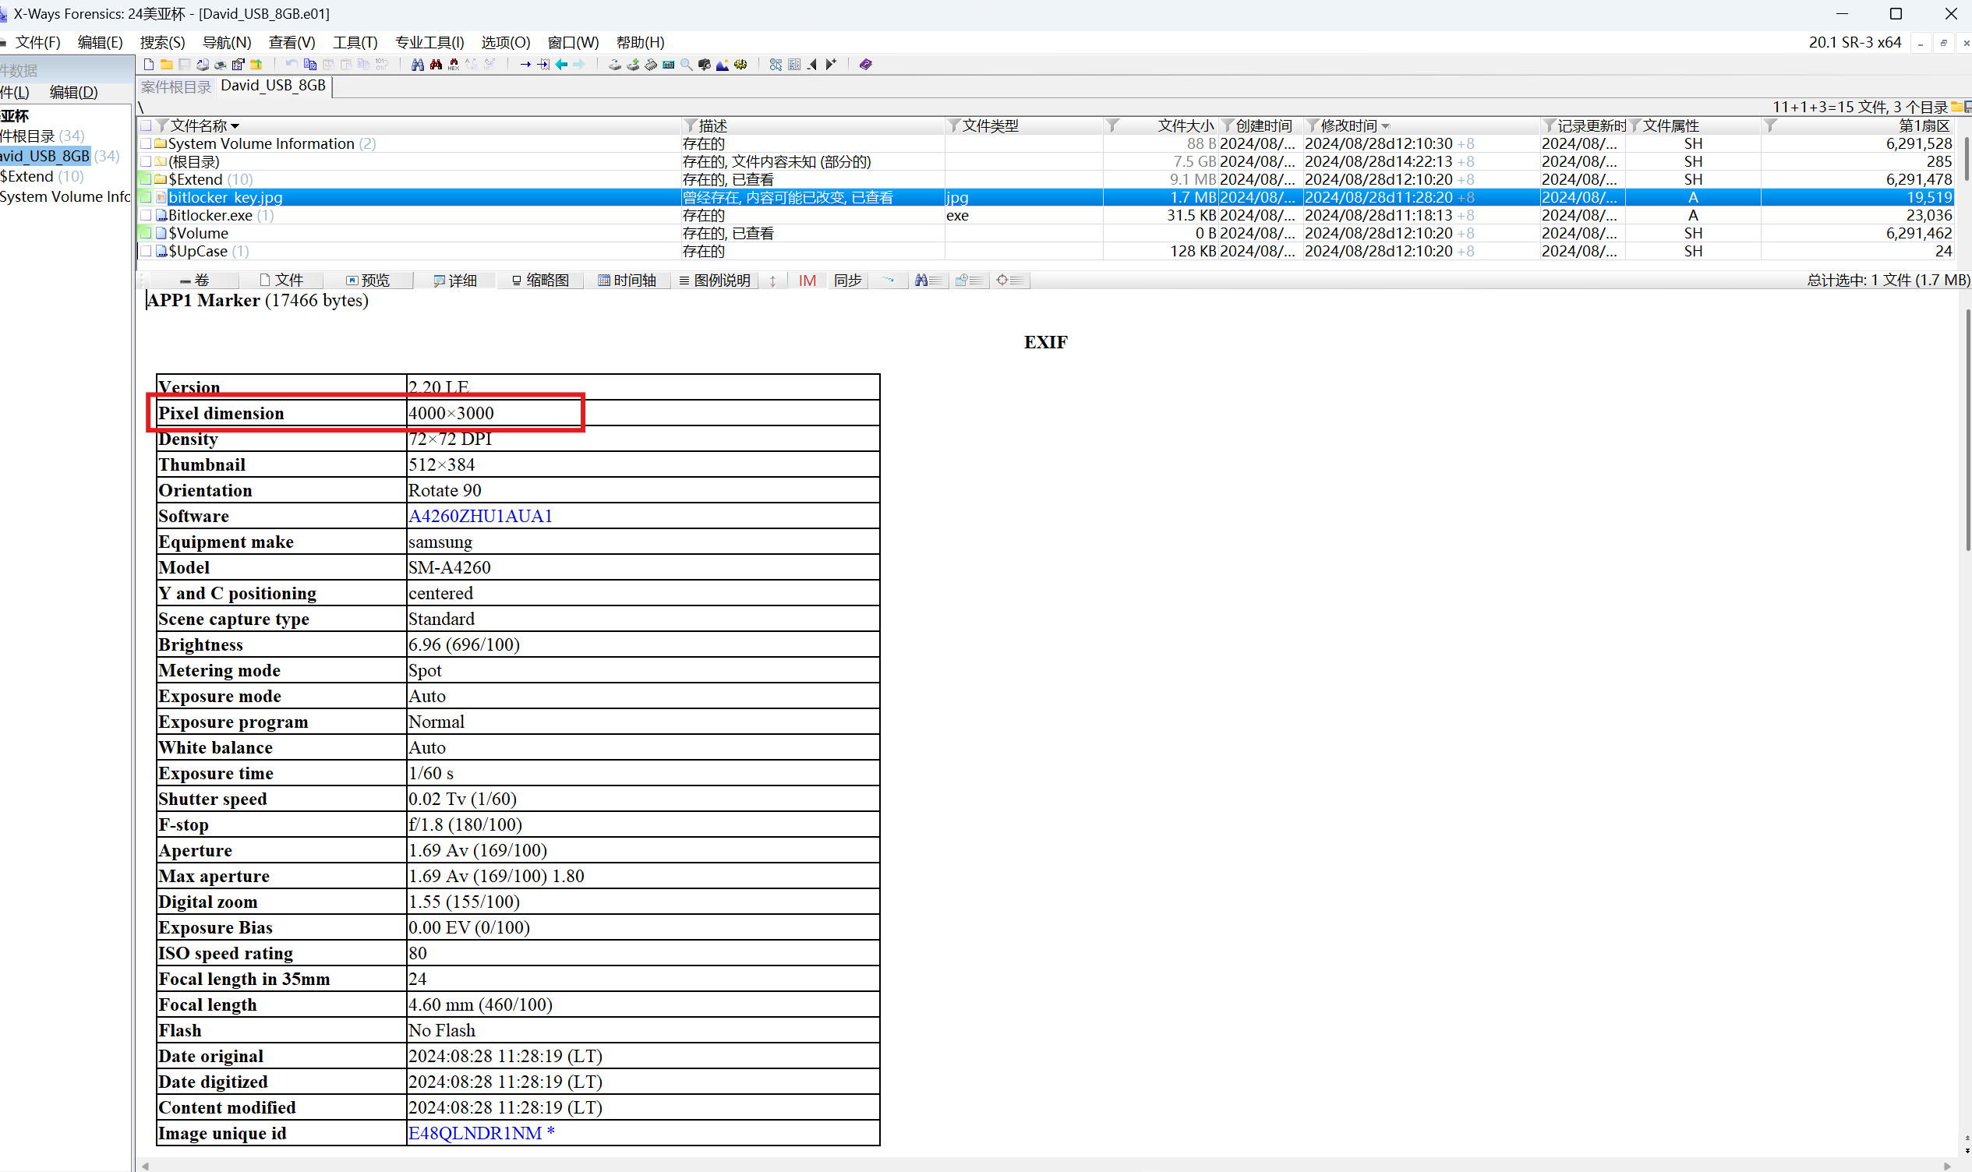Click filter funnel on description column
This screenshot has width=1972, height=1172.
point(691,125)
